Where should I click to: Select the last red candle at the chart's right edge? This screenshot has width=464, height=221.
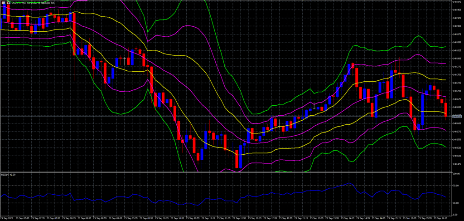446,109
